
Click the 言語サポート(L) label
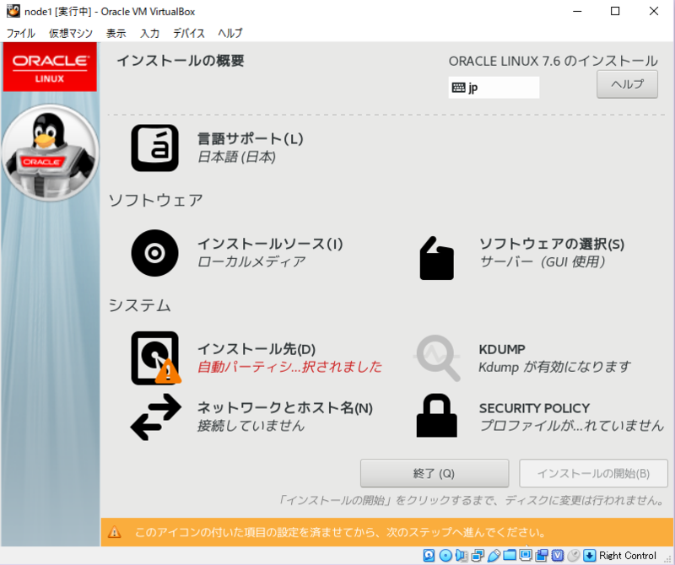pyautogui.click(x=251, y=139)
